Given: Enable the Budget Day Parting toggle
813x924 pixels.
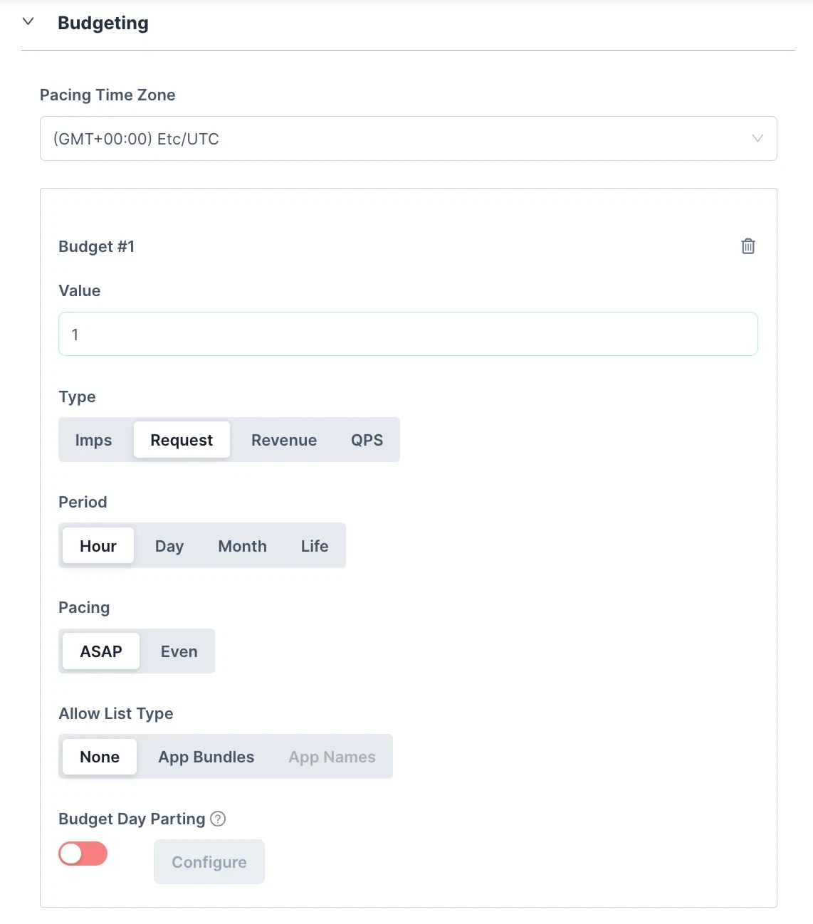Looking at the screenshot, I should (83, 854).
